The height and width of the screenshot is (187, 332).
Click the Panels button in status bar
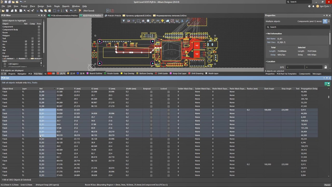point(327,185)
